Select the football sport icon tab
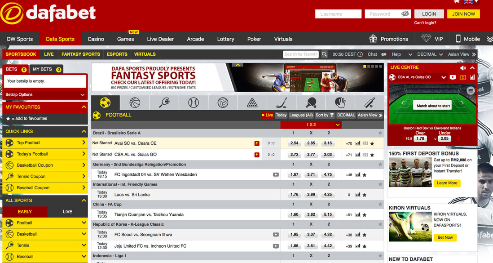The width and height of the screenshot is (493, 263). [x=106, y=103]
